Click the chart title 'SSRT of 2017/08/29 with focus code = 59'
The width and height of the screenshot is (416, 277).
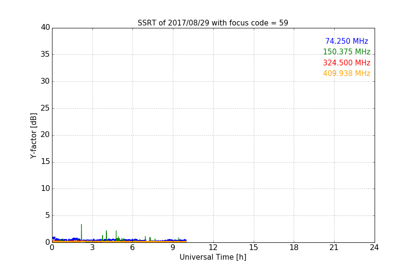pos(213,23)
